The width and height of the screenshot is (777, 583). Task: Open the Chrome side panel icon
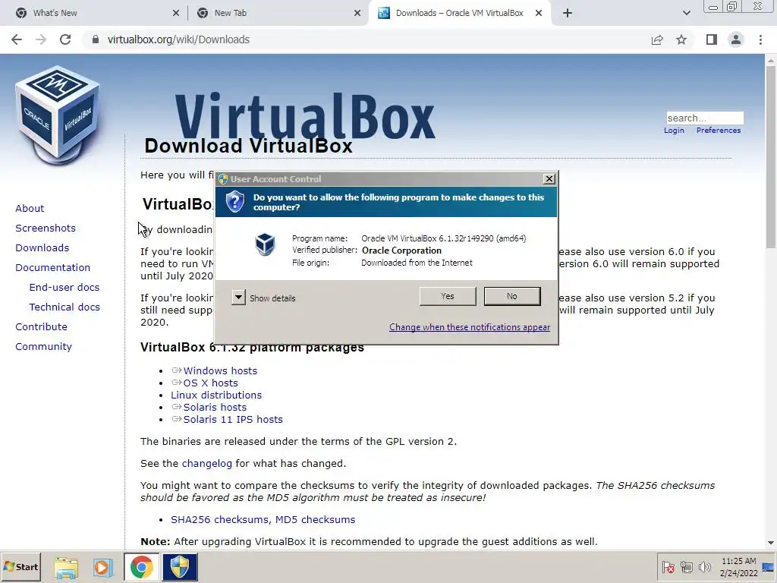(x=712, y=39)
